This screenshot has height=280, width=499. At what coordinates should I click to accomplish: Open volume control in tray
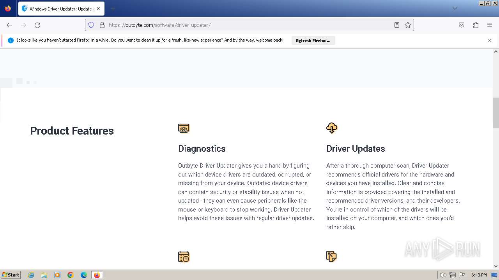click(x=443, y=275)
